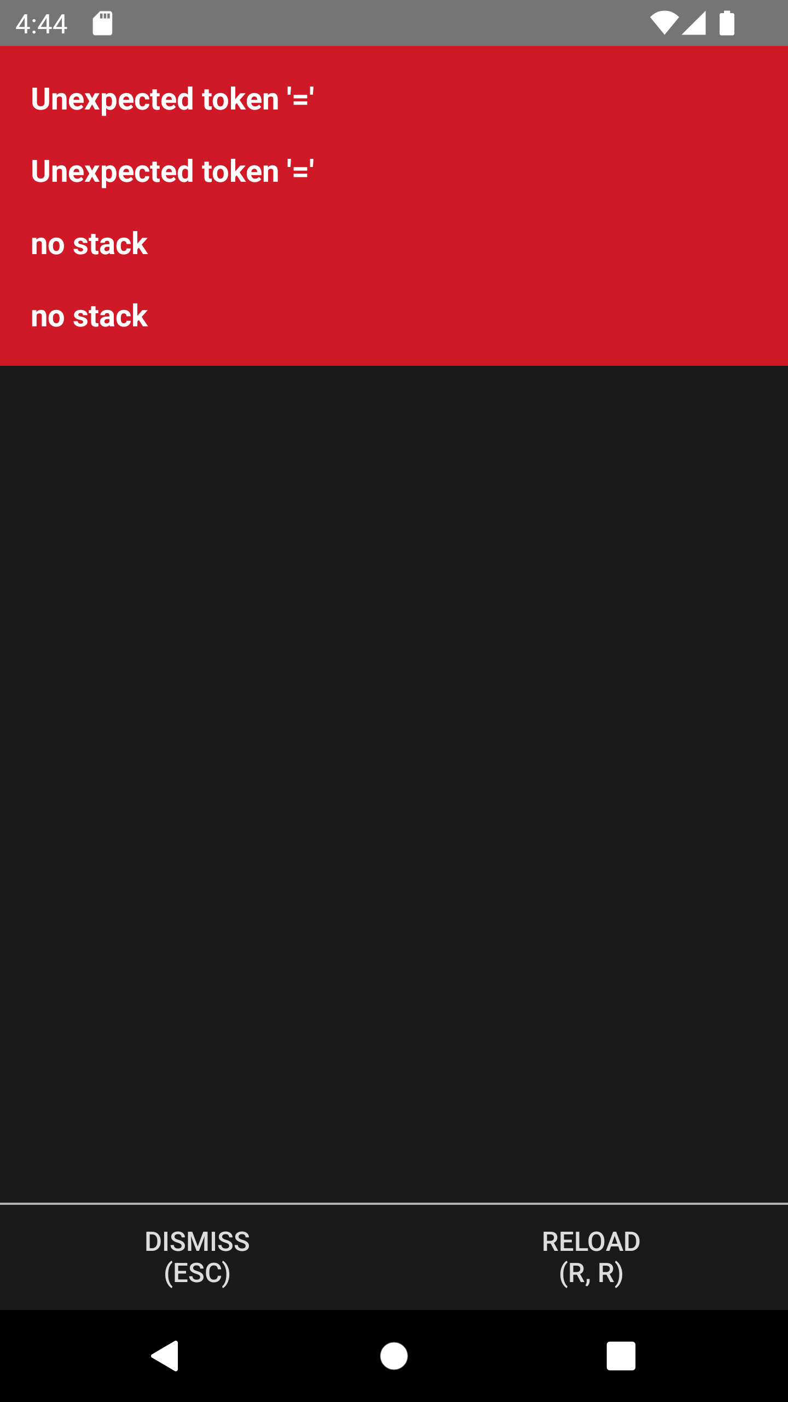Select the second "Unexpected token '='" line
This screenshot has width=788, height=1402.
pyautogui.click(x=172, y=171)
